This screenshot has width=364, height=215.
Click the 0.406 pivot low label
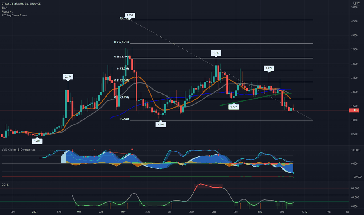click(37, 141)
